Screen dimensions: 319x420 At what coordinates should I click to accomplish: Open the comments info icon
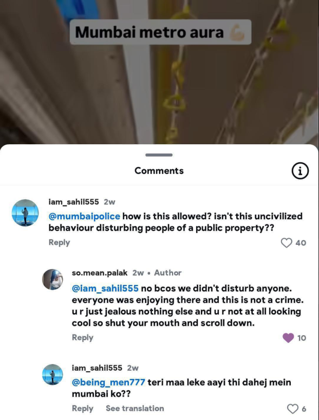(x=300, y=170)
